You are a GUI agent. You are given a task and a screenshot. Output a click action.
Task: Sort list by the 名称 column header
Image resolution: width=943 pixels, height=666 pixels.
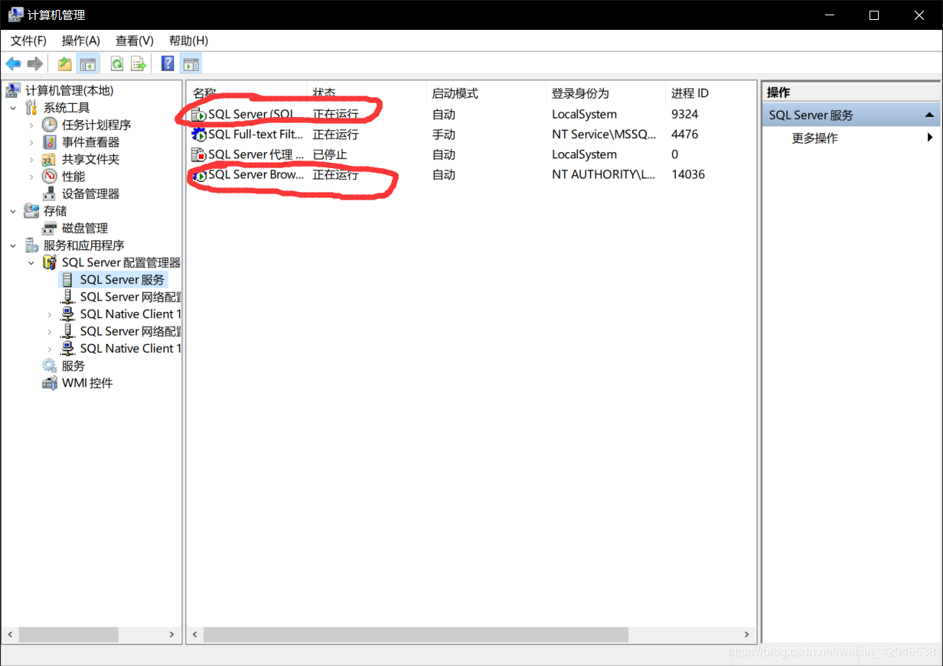[x=246, y=93]
